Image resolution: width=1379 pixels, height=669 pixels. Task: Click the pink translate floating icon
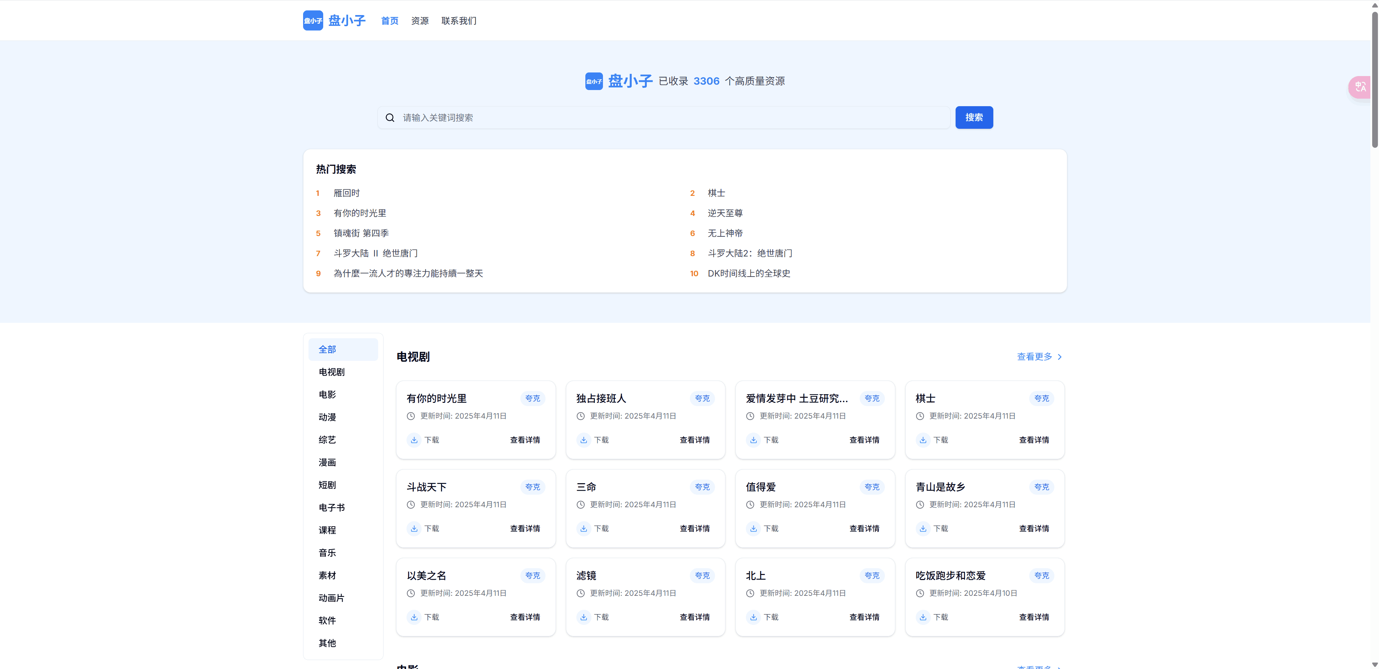(1360, 87)
